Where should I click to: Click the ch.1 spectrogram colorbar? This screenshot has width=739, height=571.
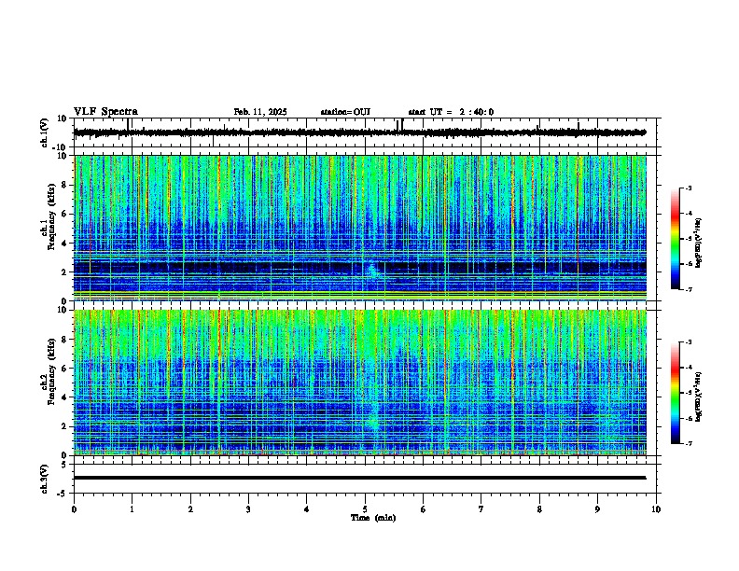point(676,239)
